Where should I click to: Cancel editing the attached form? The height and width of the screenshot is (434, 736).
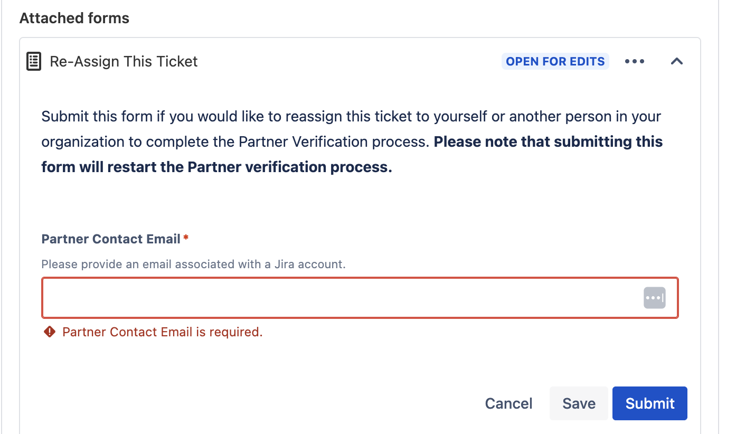[x=508, y=403]
